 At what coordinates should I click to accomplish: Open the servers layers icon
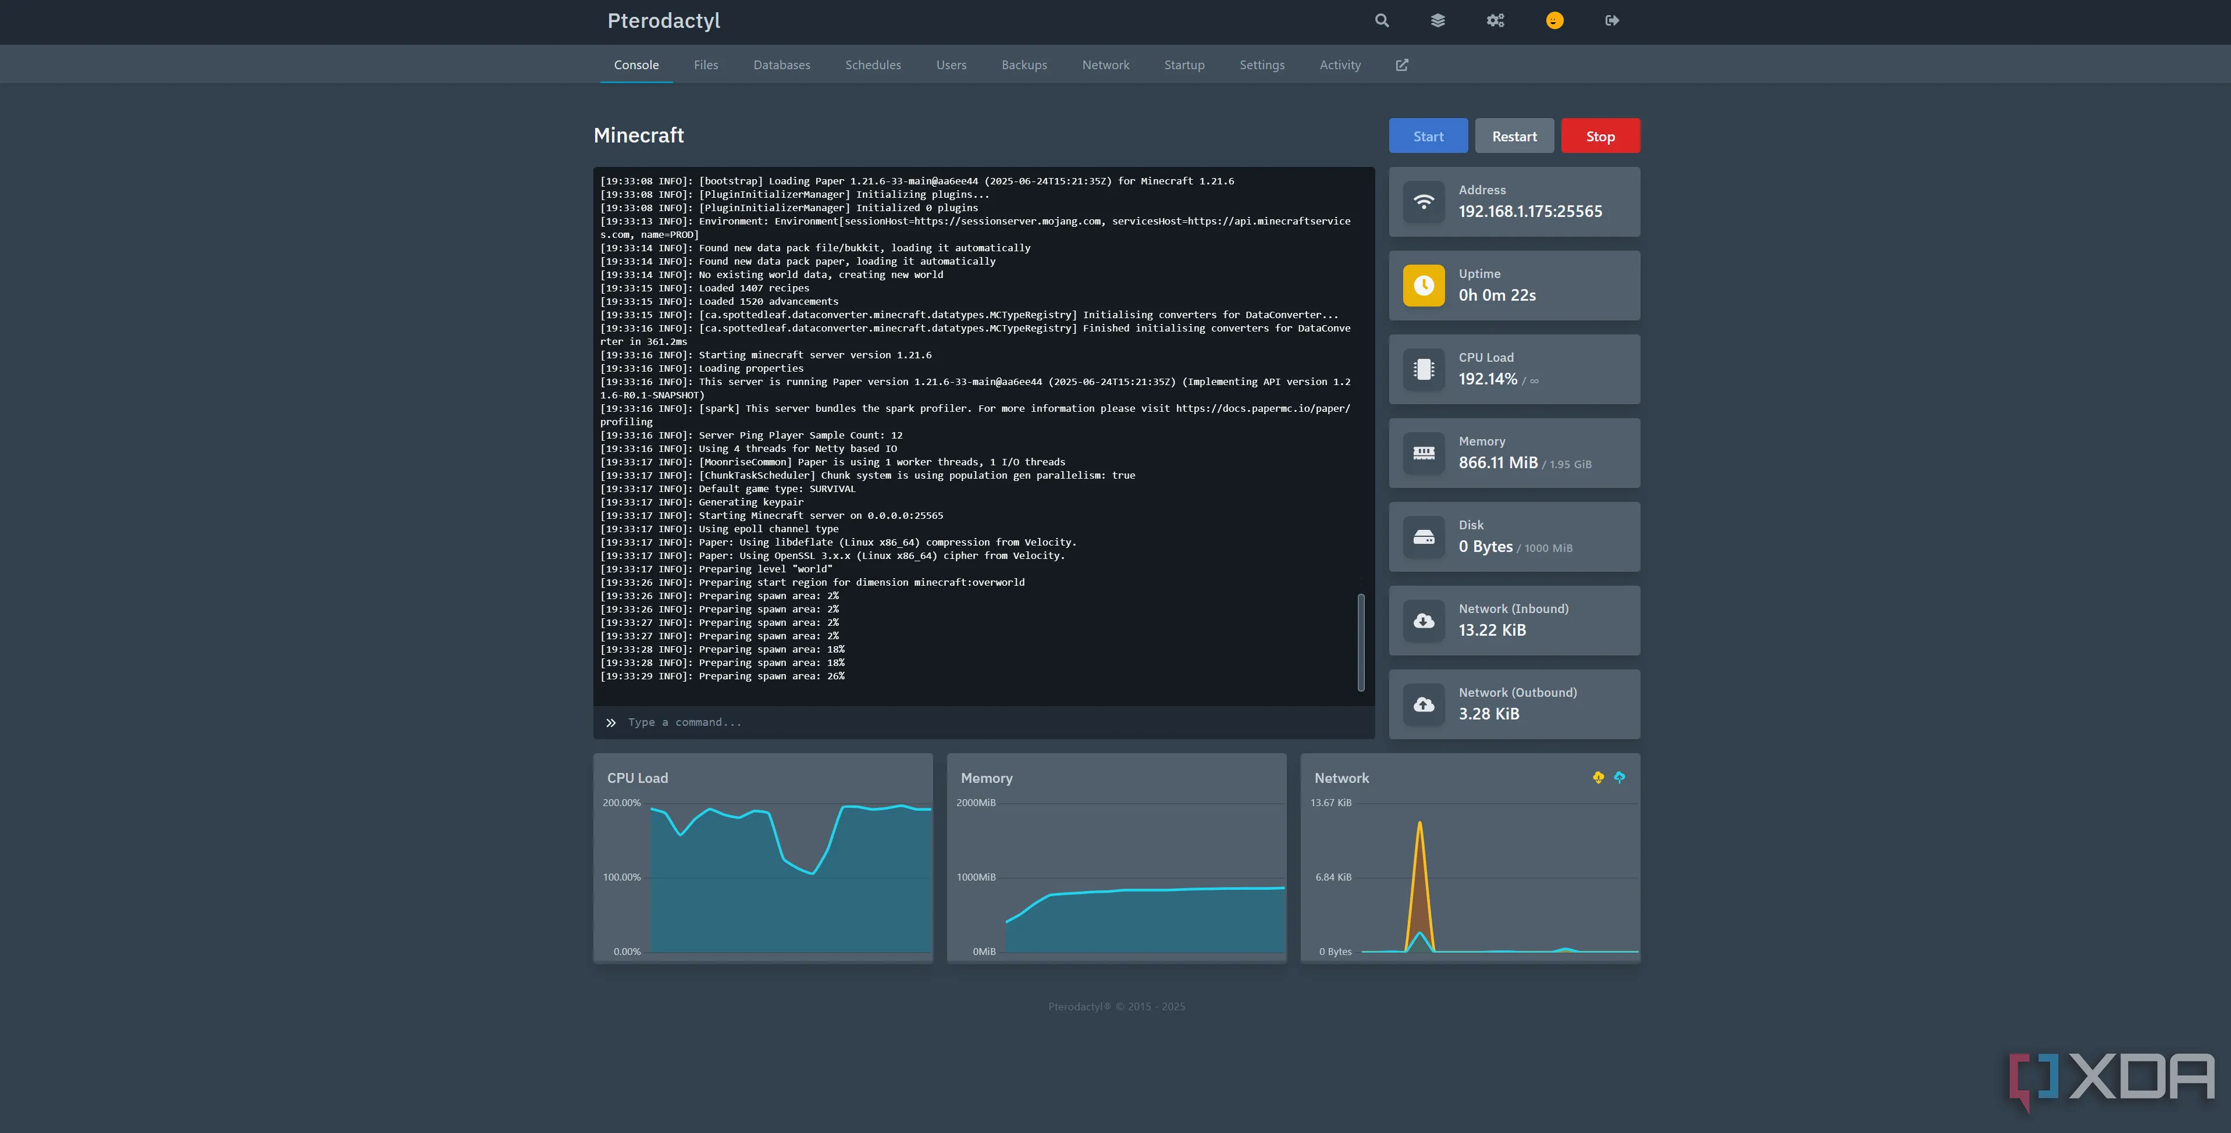pos(1437,21)
